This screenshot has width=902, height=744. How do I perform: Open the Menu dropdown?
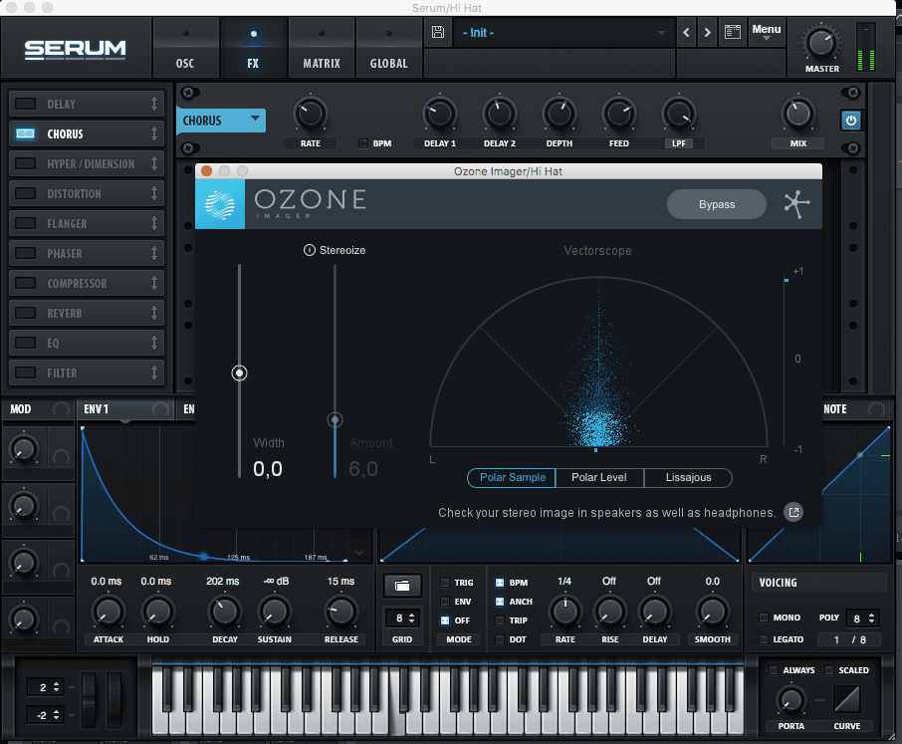point(767,32)
